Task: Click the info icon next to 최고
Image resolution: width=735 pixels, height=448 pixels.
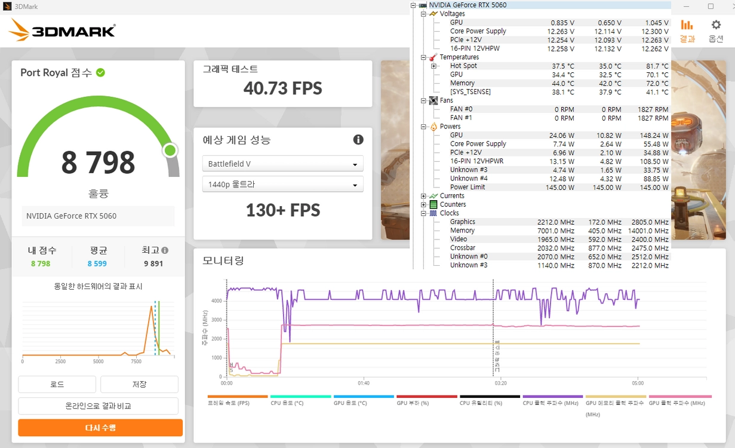Action: click(x=165, y=251)
